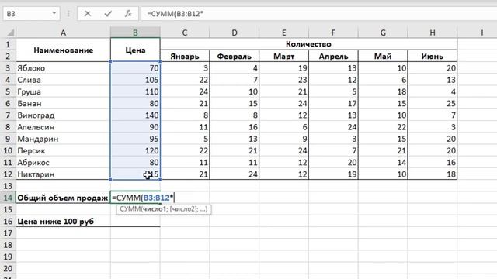Click Банан June cell showing 25
The height and width of the screenshot is (279, 497).
pyautogui.click(x=433, y=103)
